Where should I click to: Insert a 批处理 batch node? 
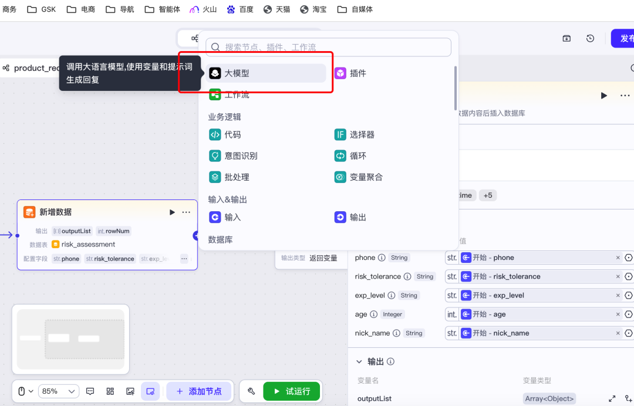click(229, 177)
